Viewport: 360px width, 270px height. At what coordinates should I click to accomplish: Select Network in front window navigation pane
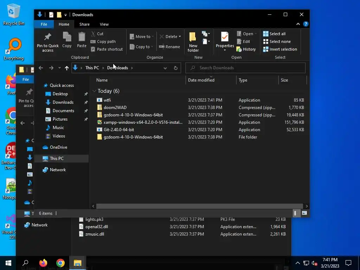point(58,170)
